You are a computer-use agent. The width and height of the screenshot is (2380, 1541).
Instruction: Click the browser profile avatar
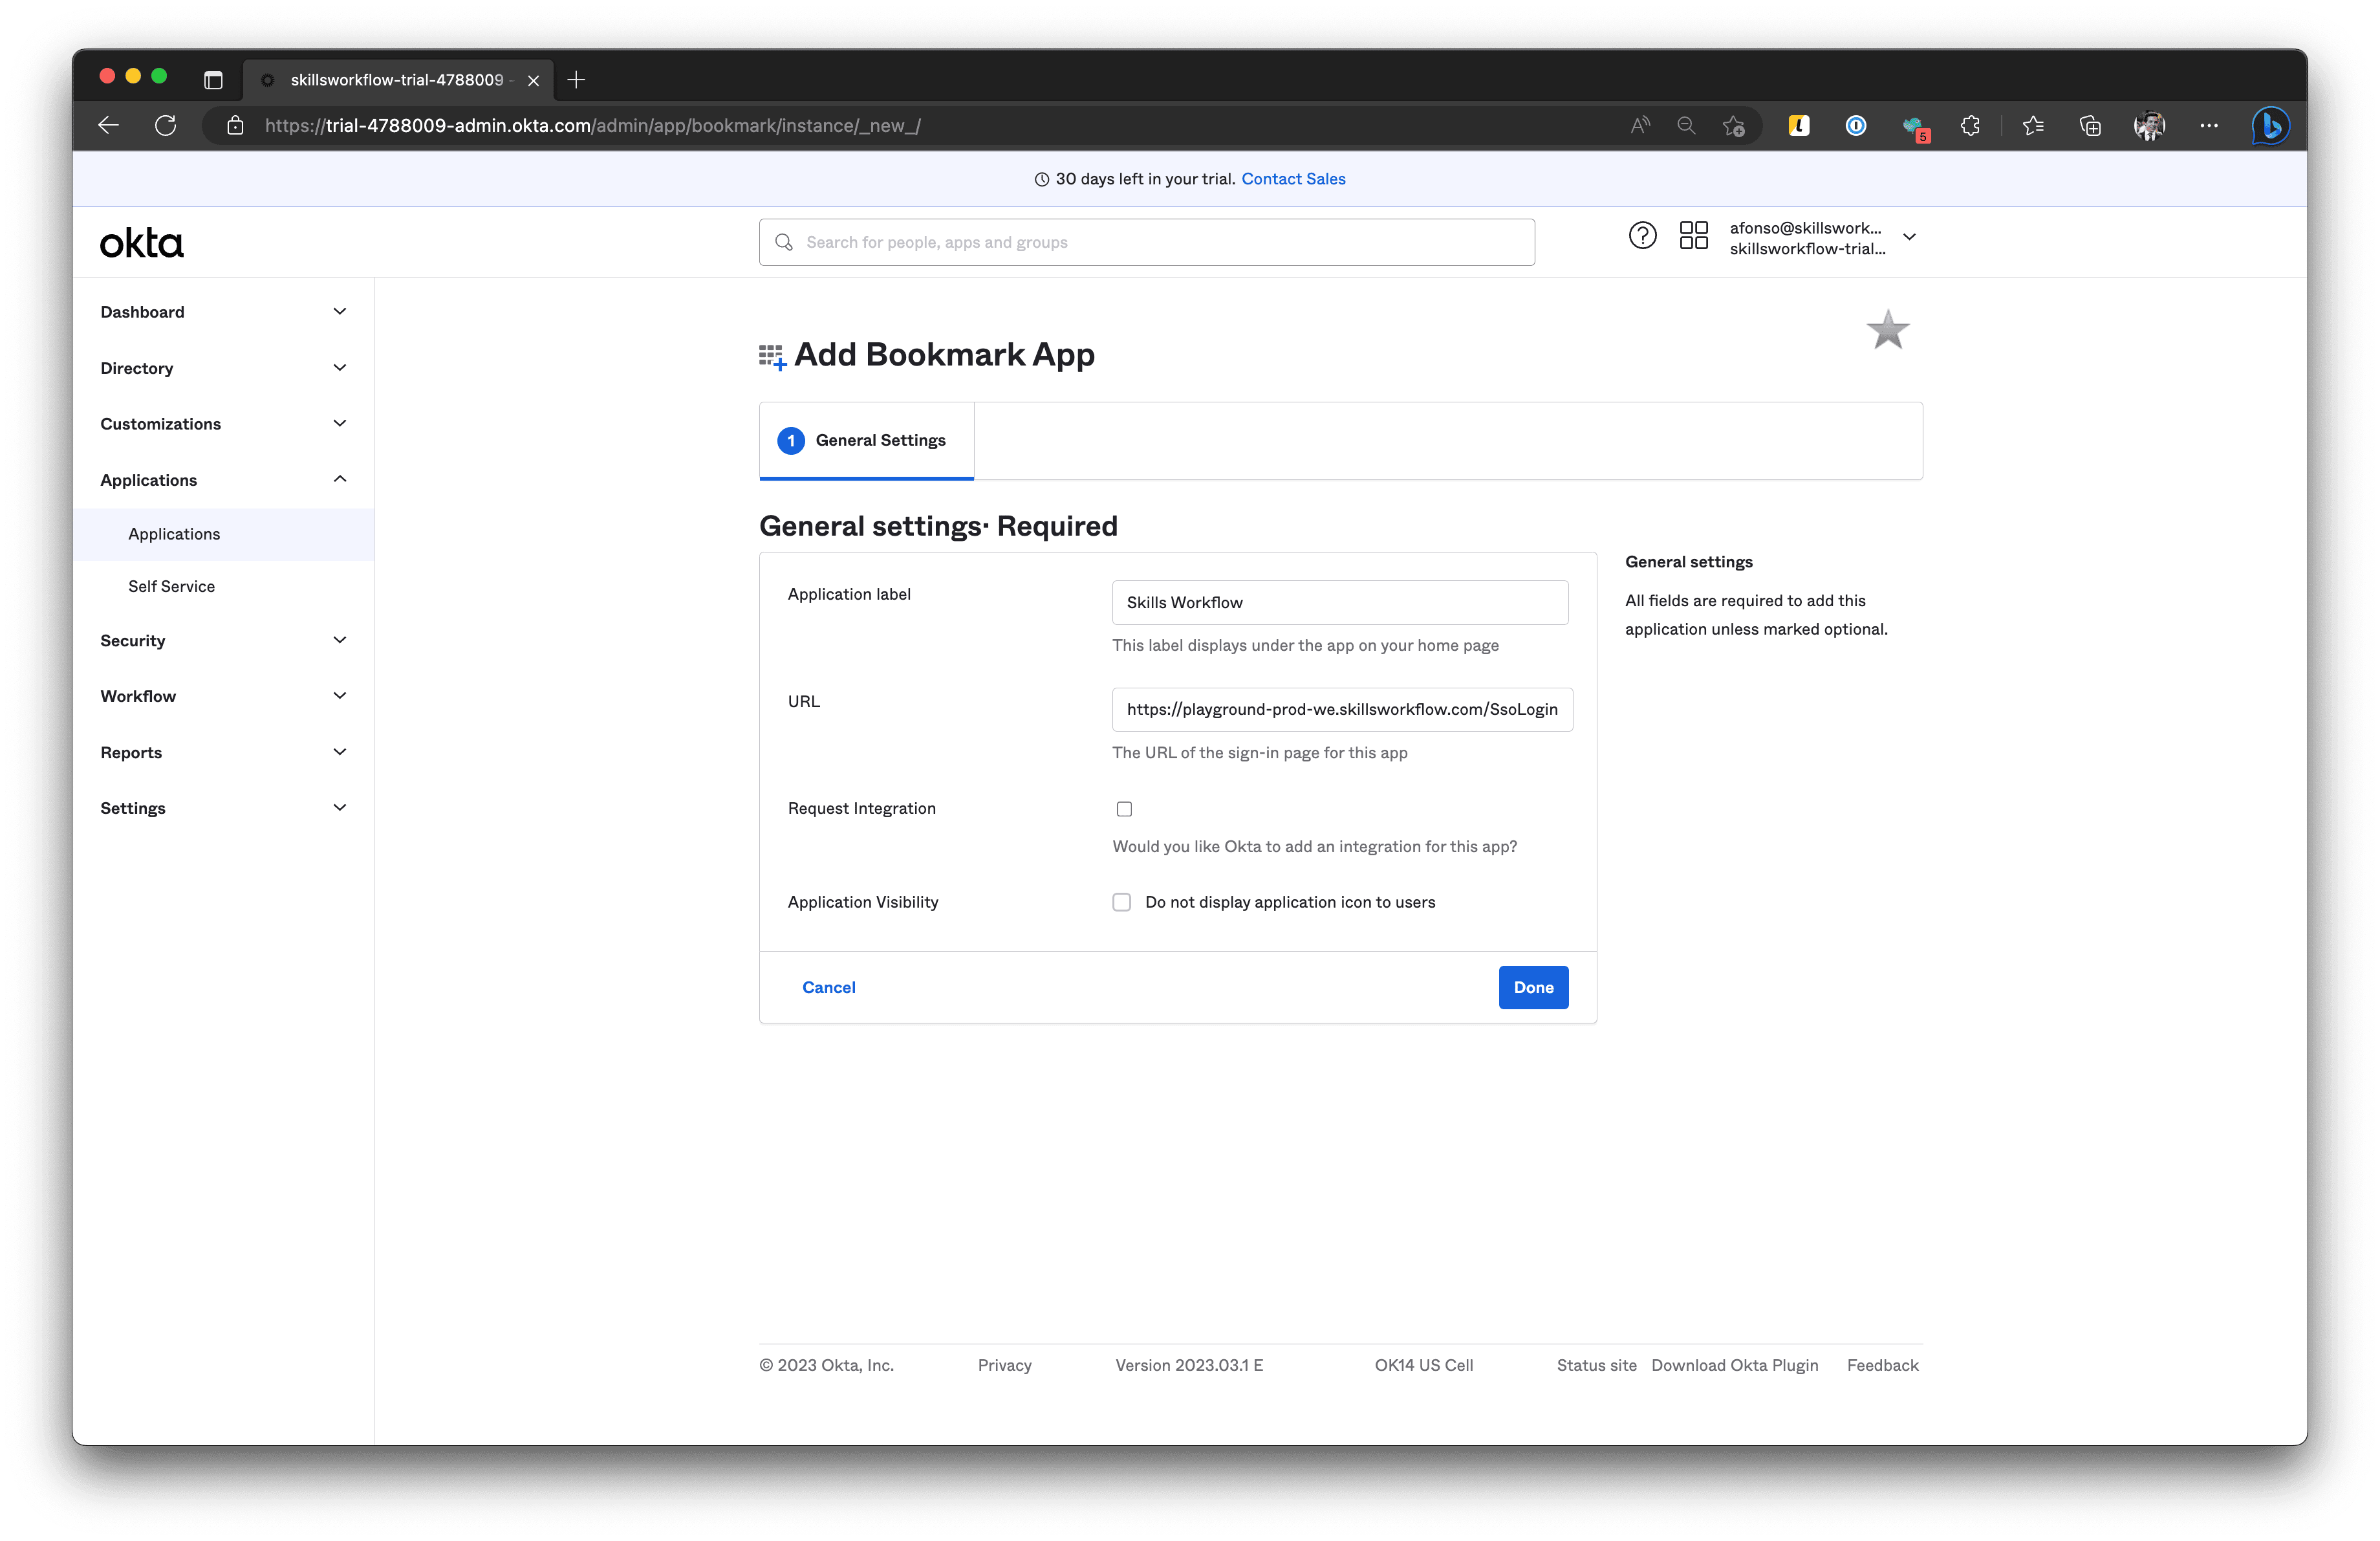2149,125
